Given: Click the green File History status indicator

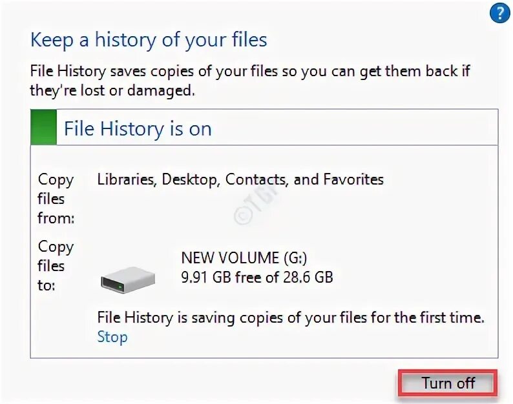Looking at the screenshot, I should [x=44, y=128].
